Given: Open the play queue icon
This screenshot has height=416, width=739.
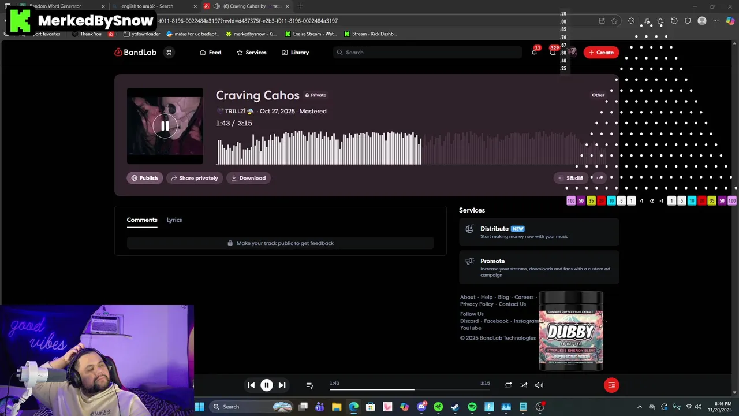Looking at the screenshot, I should [309, 385].
